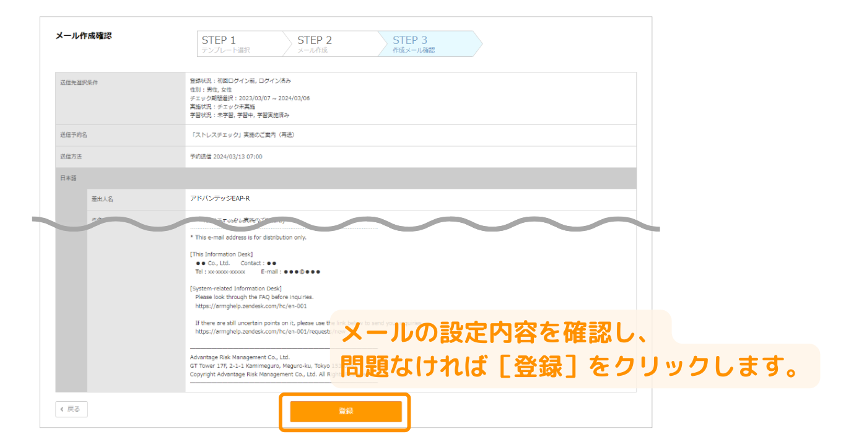The width and height of the screenshot is (846, 447).
Task: Click the 差出人名 field label
Action: pos(102,199)
